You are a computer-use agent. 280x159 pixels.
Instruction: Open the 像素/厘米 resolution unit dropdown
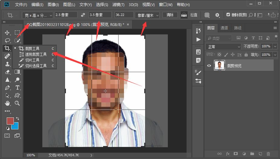(x=147, y=15)
